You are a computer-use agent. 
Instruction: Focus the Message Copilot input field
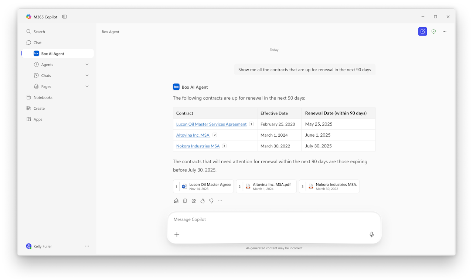click(x=274, y=219)
